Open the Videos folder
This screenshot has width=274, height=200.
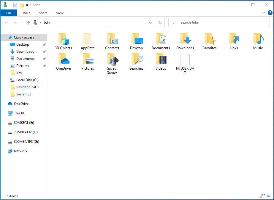click(x=161, y=62)
